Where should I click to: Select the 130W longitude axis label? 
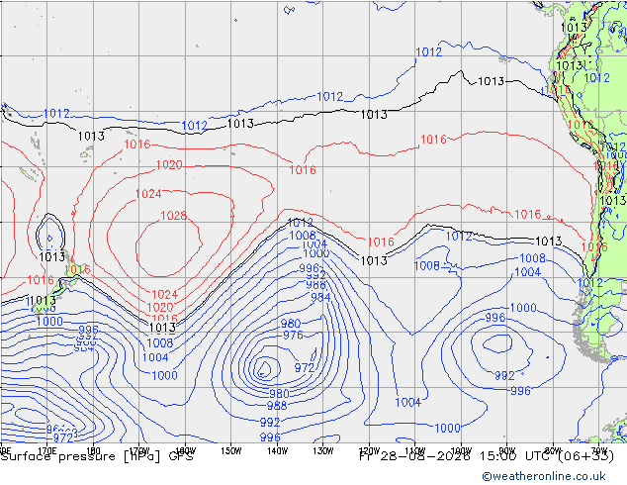point(323,451)
